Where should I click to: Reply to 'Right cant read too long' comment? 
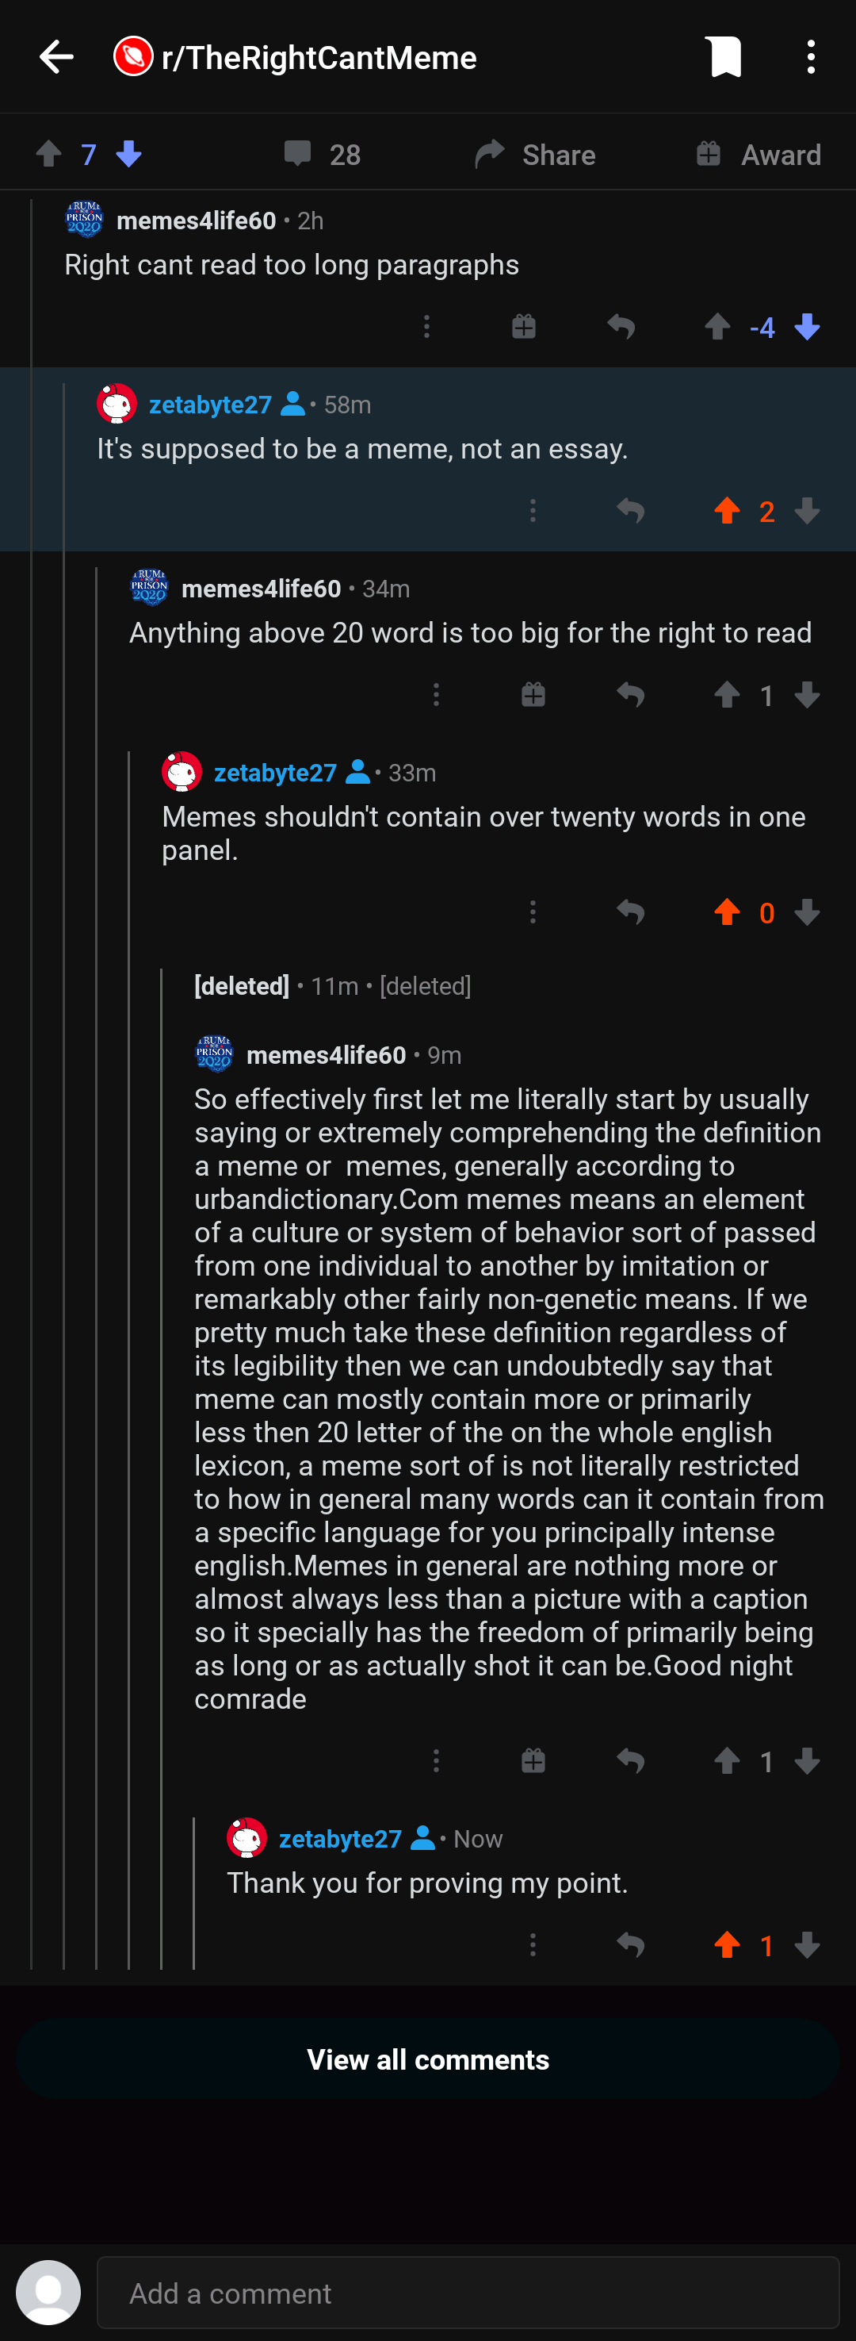click(x=621, y=327)
